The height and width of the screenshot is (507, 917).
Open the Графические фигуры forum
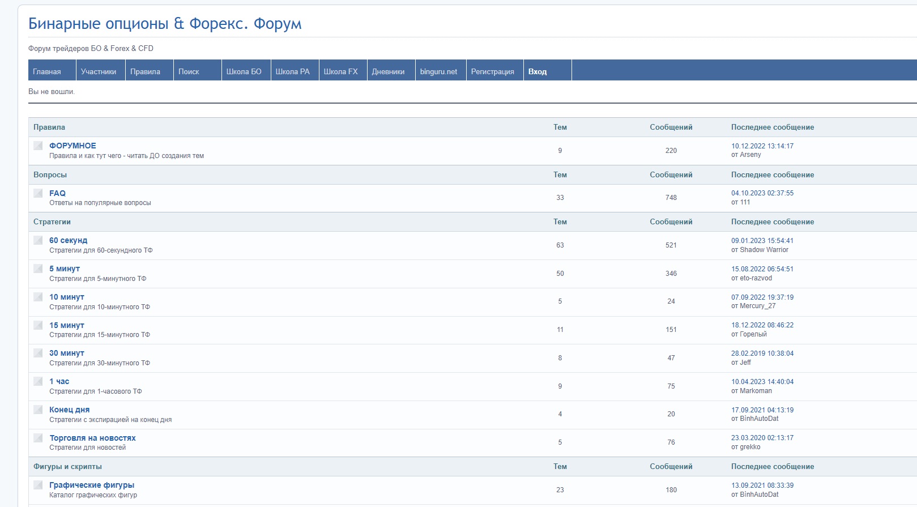pyautogui.click(x=92, y=485)
